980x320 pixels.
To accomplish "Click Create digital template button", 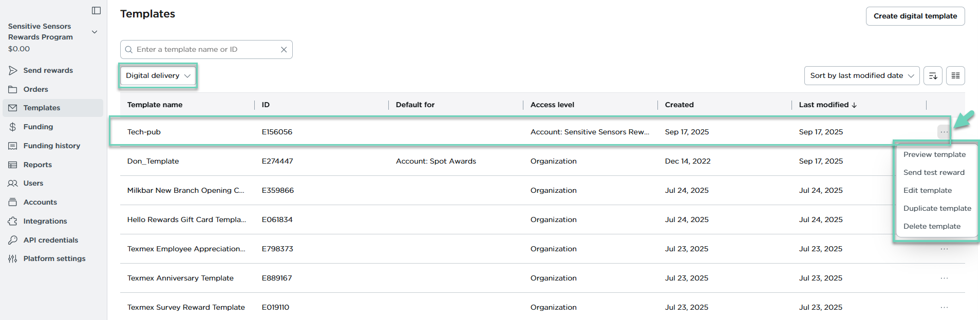I will 915,16.
